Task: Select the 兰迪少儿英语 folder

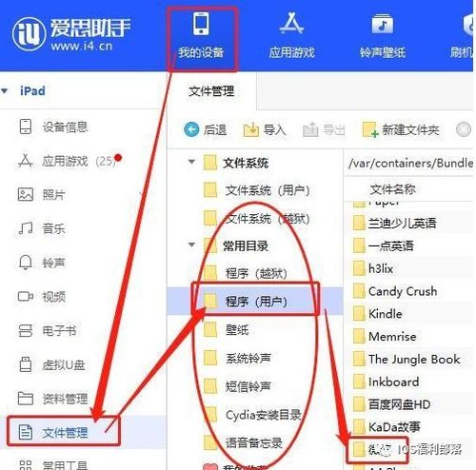Action: click(395, 223)
